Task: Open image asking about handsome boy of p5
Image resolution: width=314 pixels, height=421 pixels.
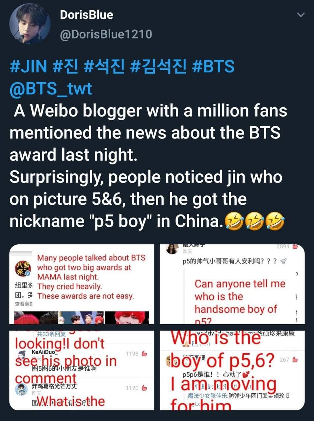Action: coord(232,284)
